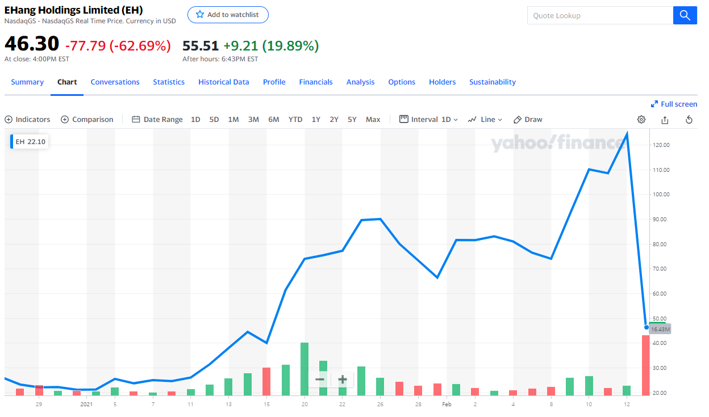Click the 55.51 after hours price

[201, 45]
